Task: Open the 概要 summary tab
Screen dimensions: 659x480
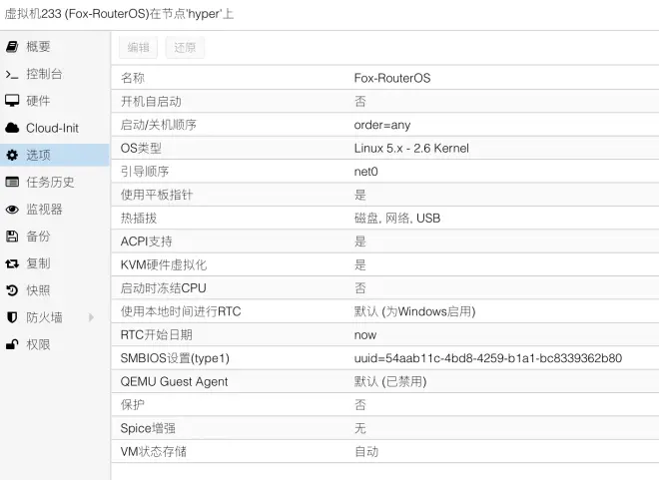Action: click(x=55, y=47)
